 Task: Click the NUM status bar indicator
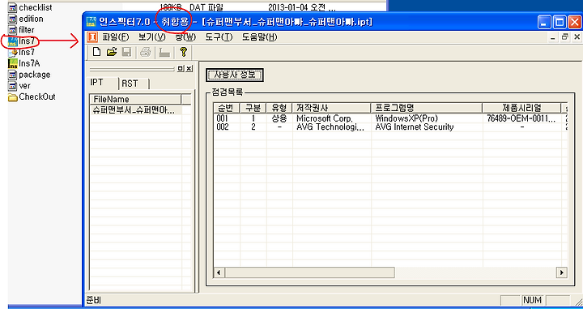coord(533,300)
